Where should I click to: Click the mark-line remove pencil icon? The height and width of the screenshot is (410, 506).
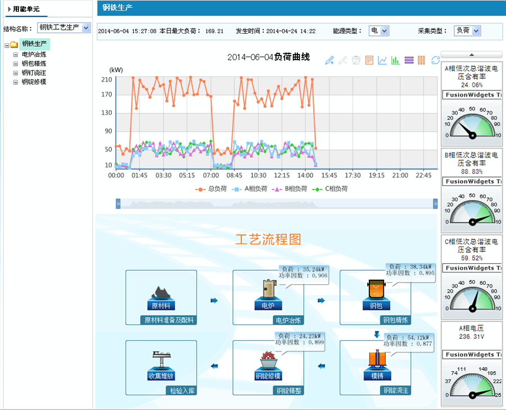[343, 60]
